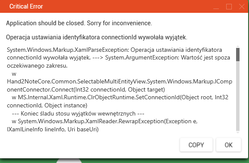Minimize the Critical Error dialog
Image resolution: width=249 pixels, height=163 pixels.
click(x=216, y=7)
